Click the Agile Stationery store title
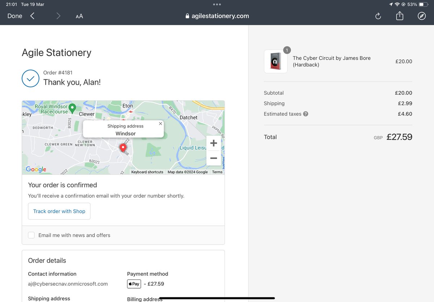This screenshot has width=434, height=302. coord(56,53)
